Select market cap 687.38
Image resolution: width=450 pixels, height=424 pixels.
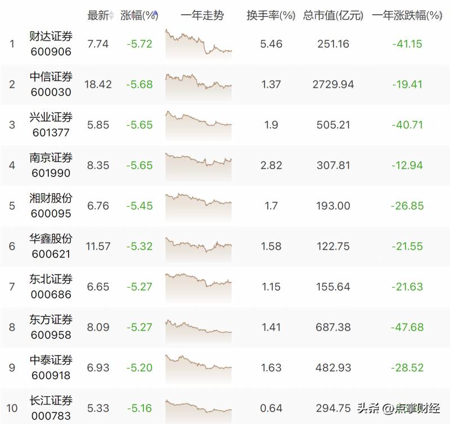(x=333, y=327)
